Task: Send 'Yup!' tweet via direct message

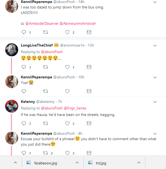Action: coord(89,91)
